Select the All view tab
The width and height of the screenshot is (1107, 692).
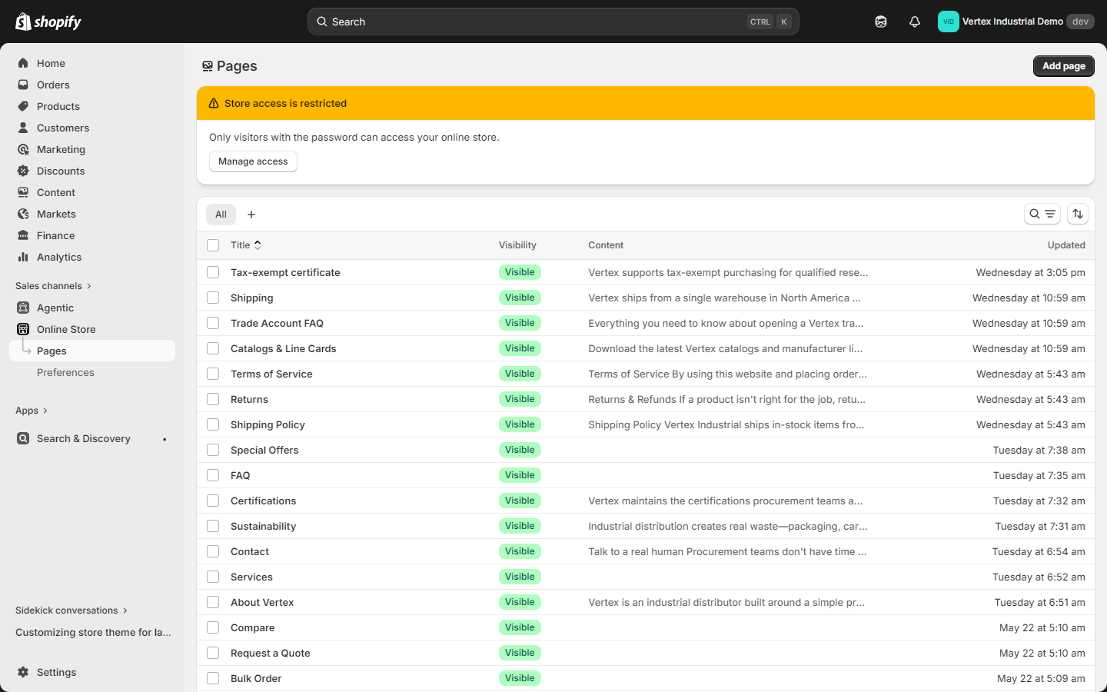(x=221, y=215)
